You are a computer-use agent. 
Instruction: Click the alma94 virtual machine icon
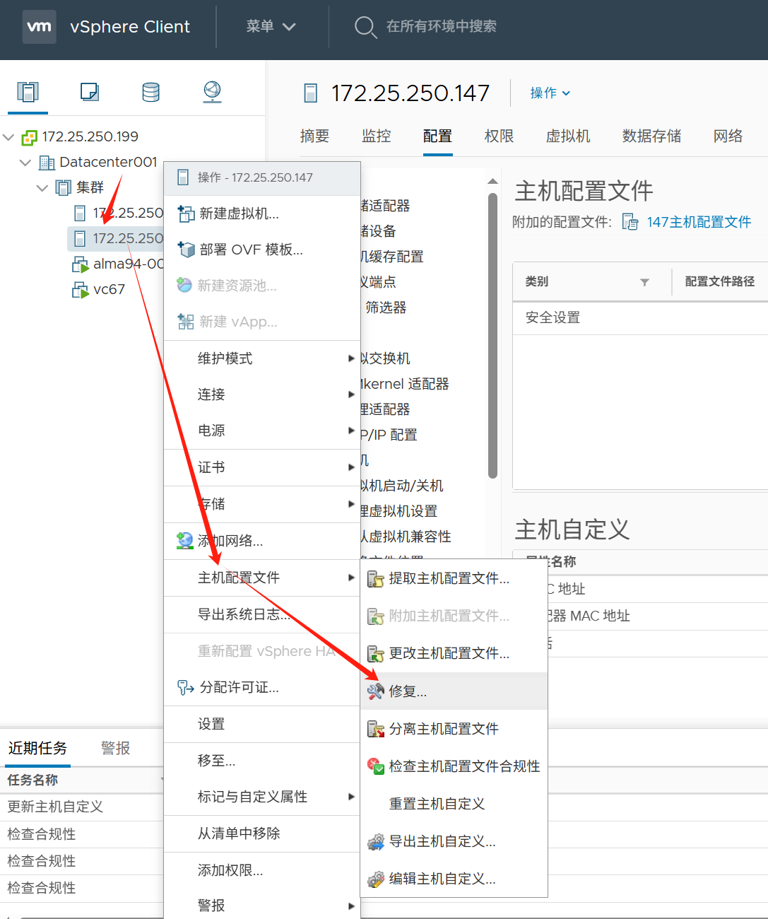[80, 264]
